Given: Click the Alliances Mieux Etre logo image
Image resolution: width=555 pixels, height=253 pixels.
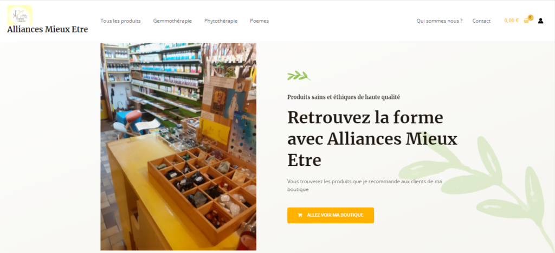Looking at the screenshot, I should click(20, 15).
